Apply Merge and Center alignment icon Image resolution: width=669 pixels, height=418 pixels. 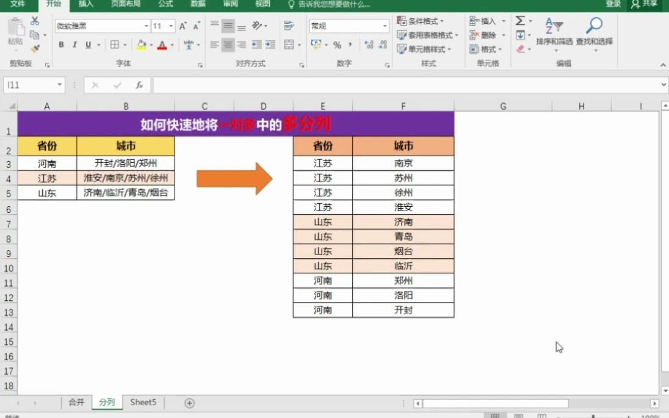287,43
